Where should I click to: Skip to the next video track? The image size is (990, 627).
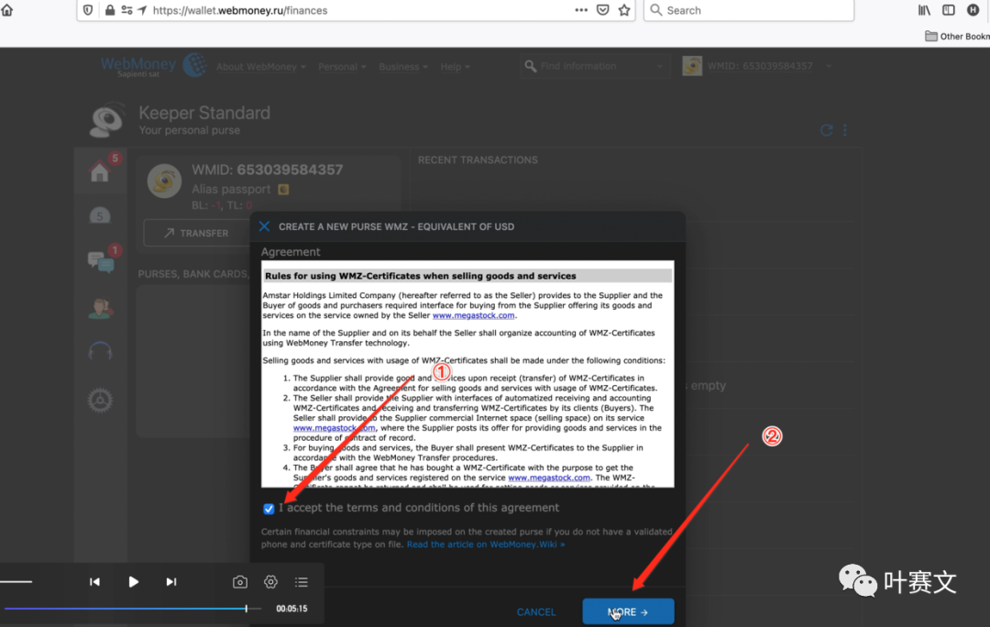171,582
